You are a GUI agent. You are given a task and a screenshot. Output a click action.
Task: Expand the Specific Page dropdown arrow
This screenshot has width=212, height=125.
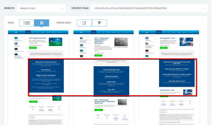204,8
